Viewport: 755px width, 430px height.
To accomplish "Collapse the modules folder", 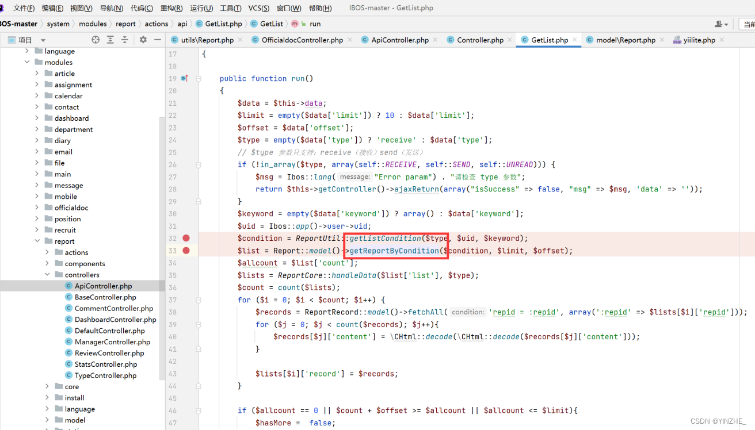I will pyautogui.click(x=27, y=62).
